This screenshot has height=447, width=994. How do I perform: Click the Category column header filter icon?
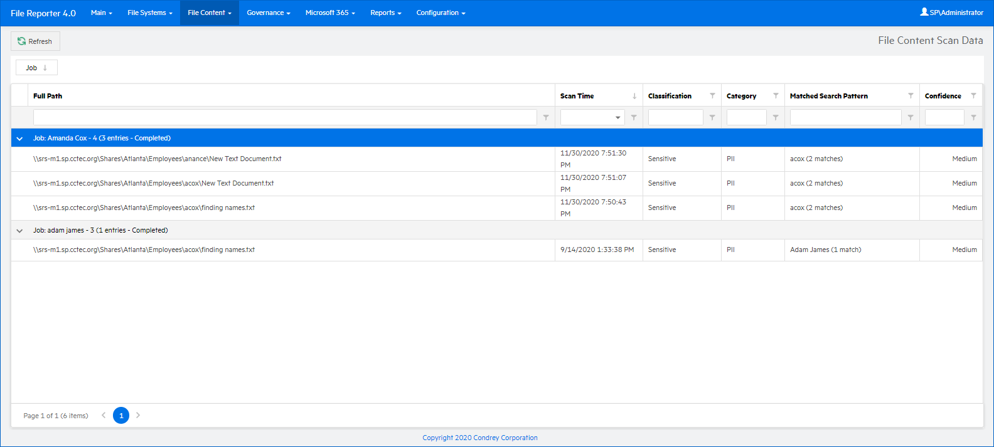pos(776,96)
